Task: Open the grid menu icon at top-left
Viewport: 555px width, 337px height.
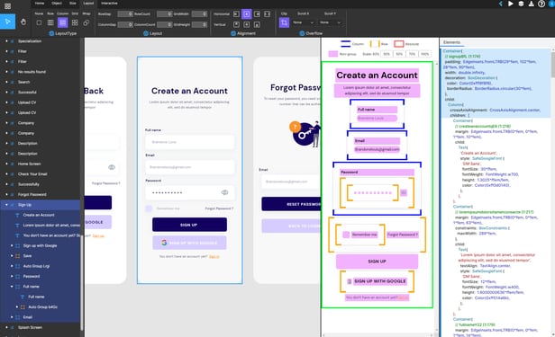Action: pyautogui.click(x=7, y=5)
